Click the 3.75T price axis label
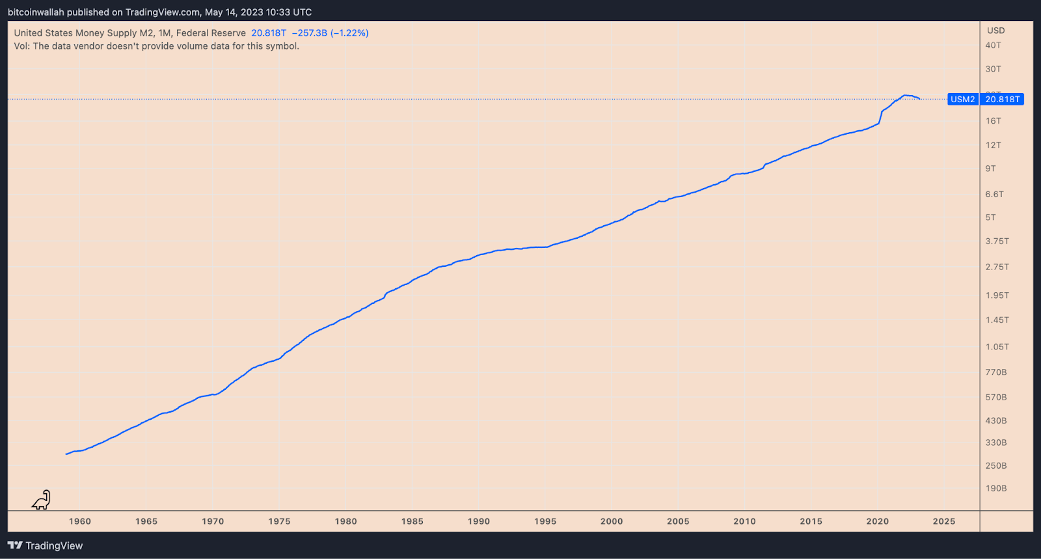 (997, 241)
